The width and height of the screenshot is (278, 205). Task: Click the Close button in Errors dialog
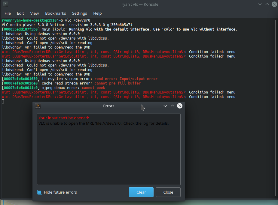[168, 192]
